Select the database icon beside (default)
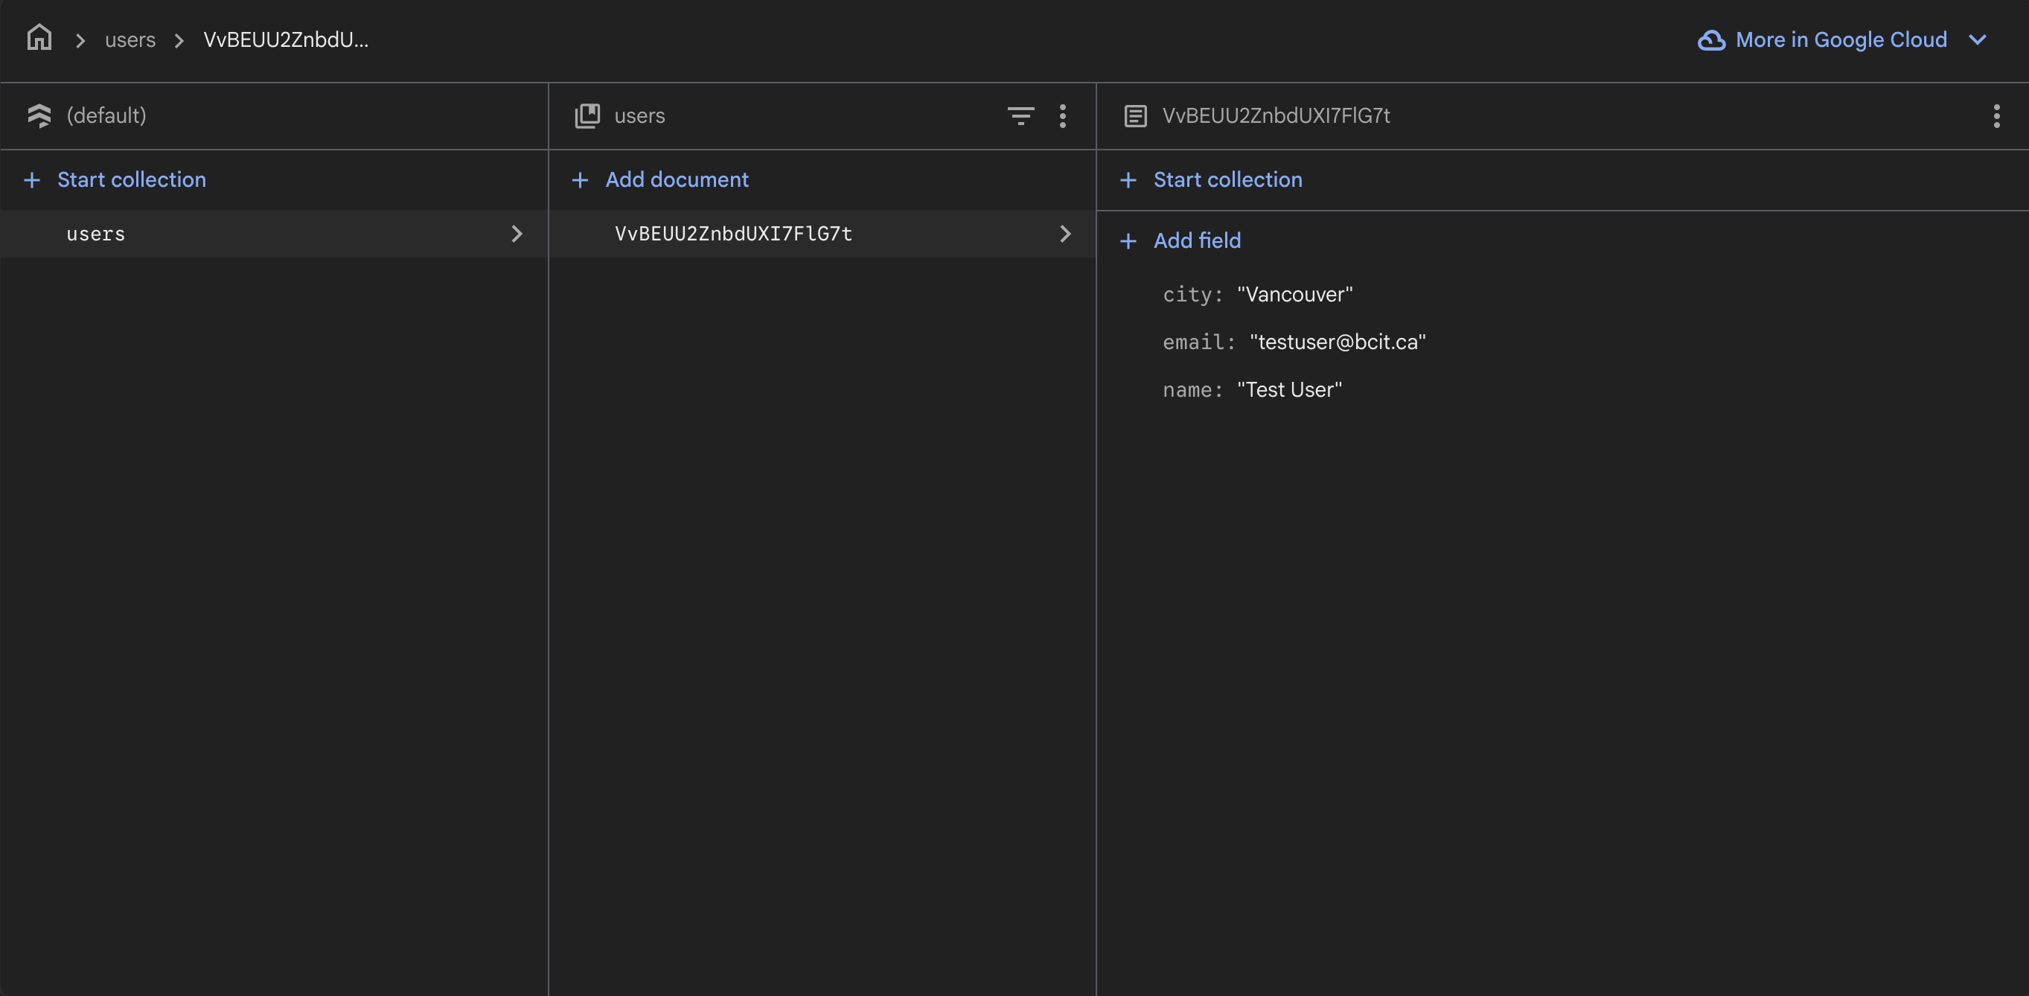Image resolution: width=2029 pixels, height=996 pixels. click(39, 115)
